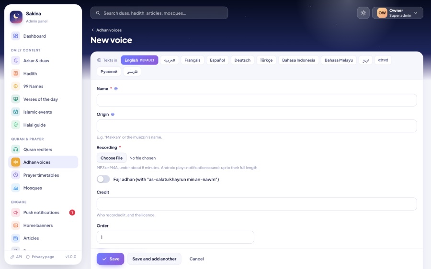Switch to the العربية language tab
Screen dimensions: 431x269
click(170, 60)
